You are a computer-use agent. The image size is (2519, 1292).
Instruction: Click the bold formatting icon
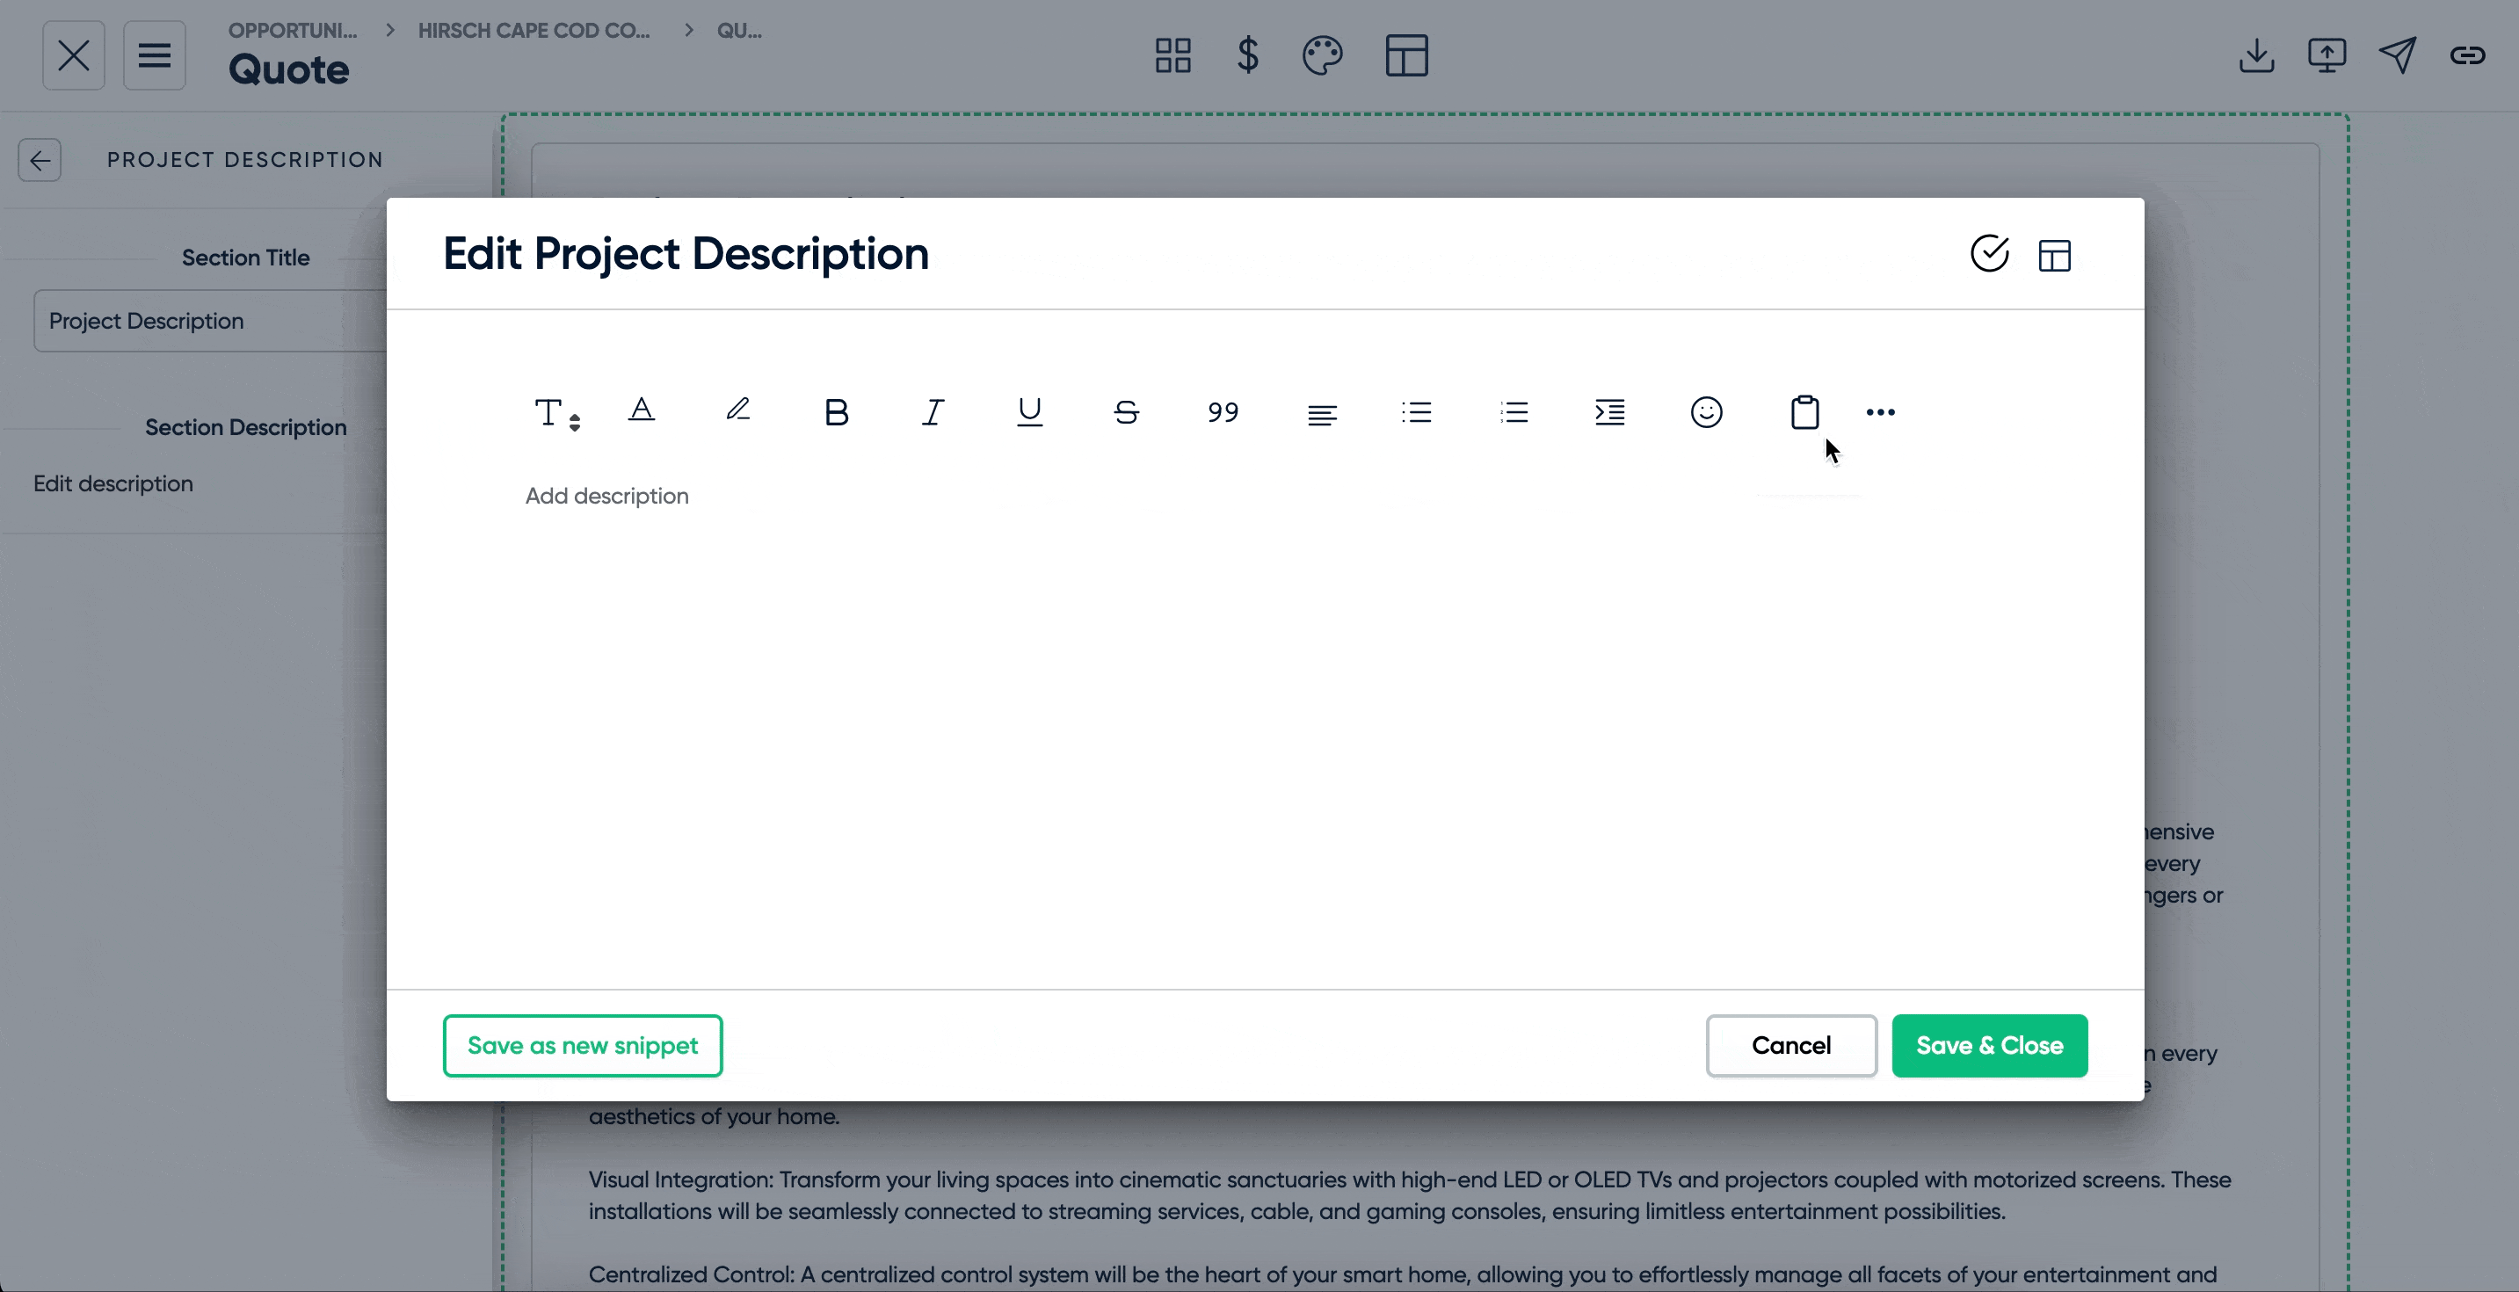click(835, 412)
